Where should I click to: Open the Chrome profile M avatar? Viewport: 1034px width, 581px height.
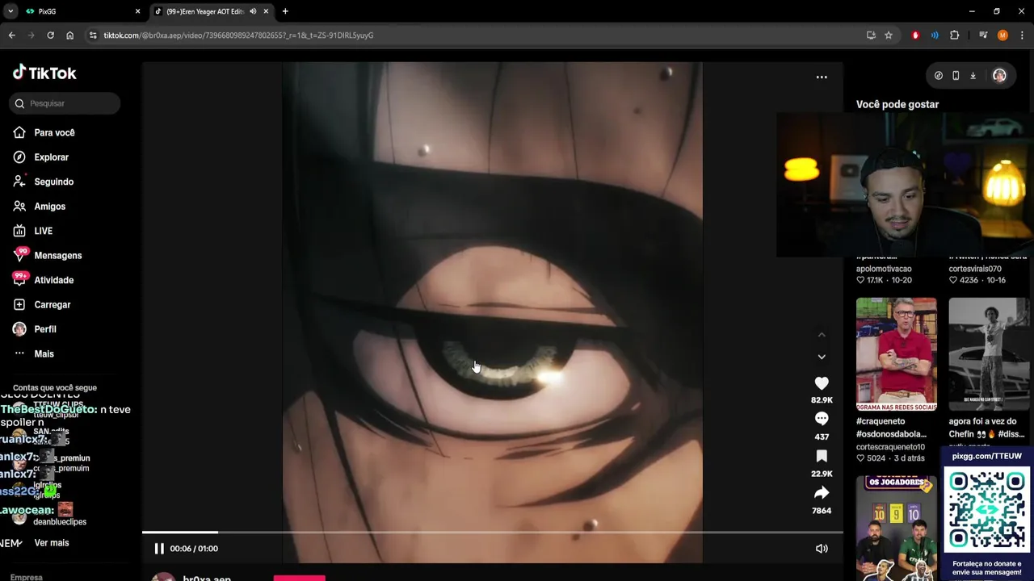[1002, 36]
